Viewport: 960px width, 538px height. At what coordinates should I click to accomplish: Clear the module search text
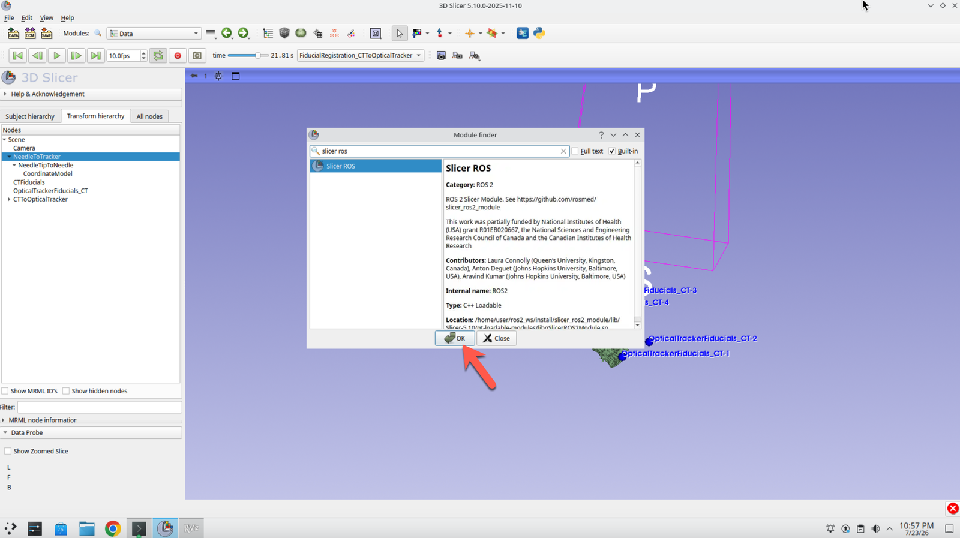pyautogui.click(x=563, y=151)
